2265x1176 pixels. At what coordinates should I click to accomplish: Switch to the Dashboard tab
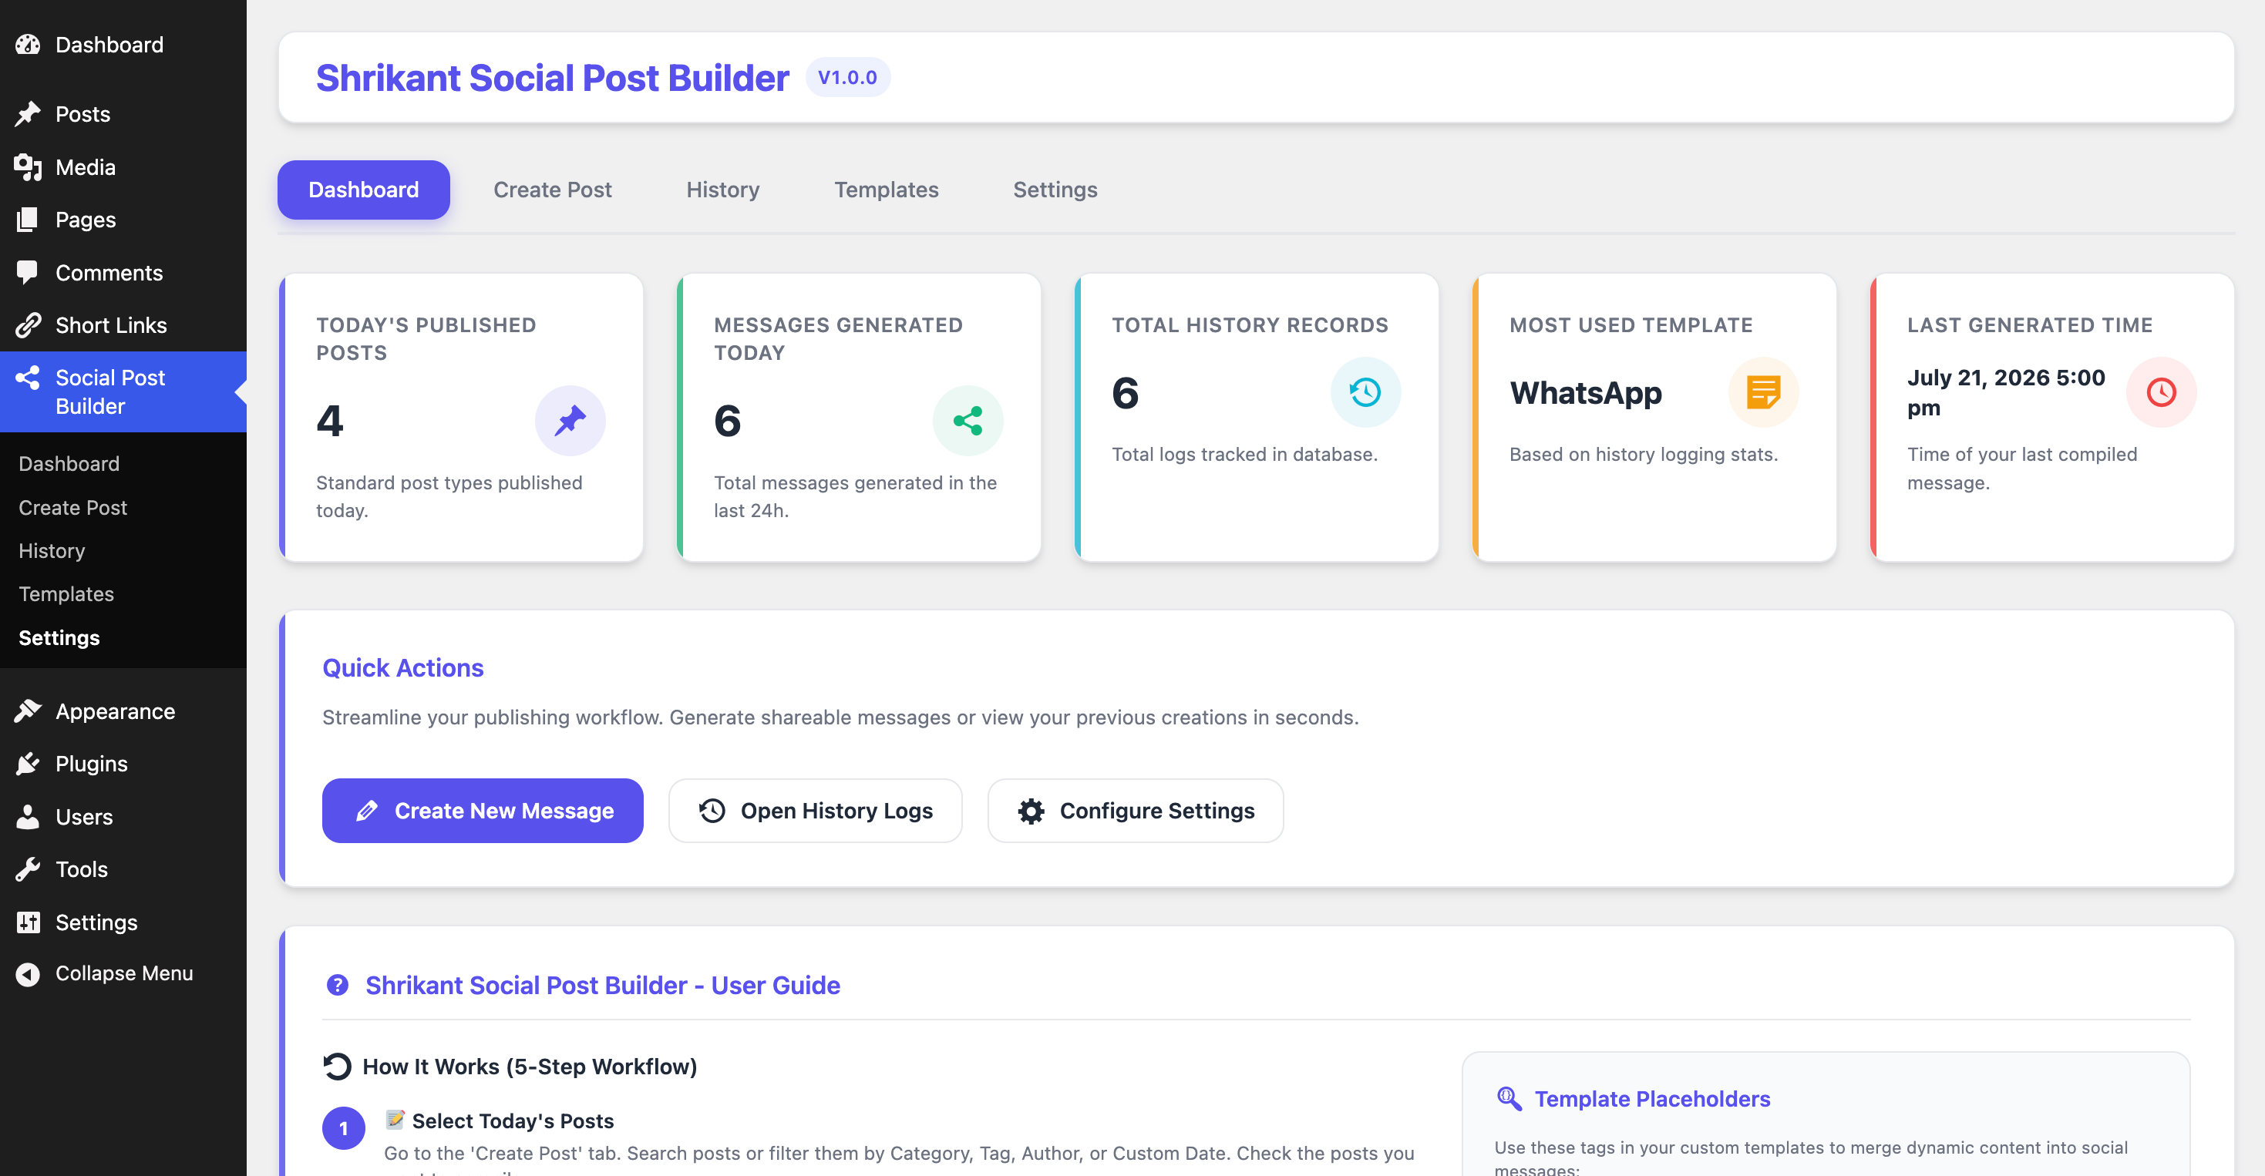(x=363, y=190)
